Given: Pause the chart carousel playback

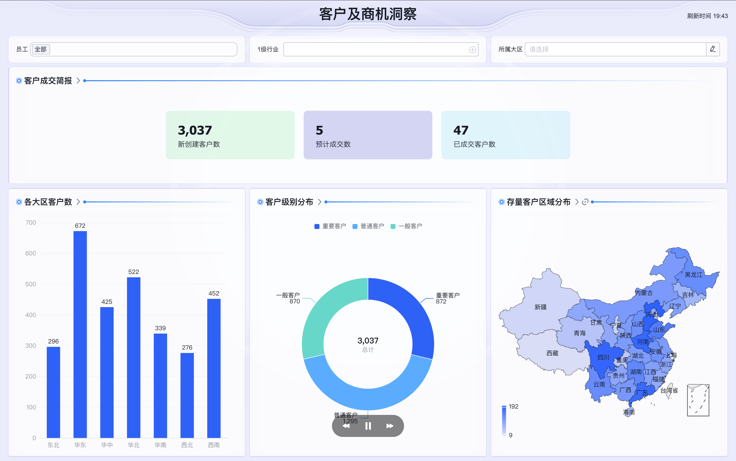Looking at the screenshot, I should click(368, 426).
